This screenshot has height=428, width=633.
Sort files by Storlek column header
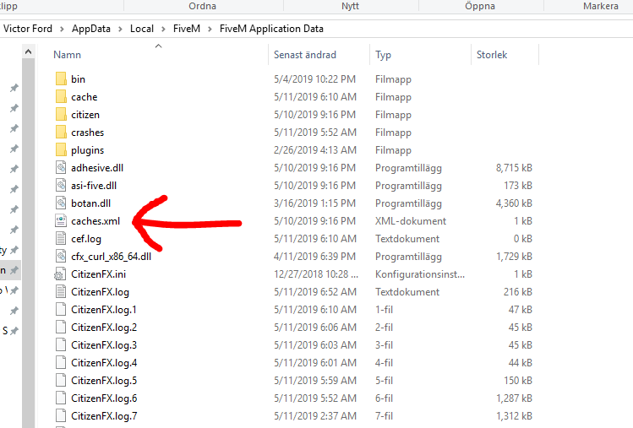click(492, 55)
